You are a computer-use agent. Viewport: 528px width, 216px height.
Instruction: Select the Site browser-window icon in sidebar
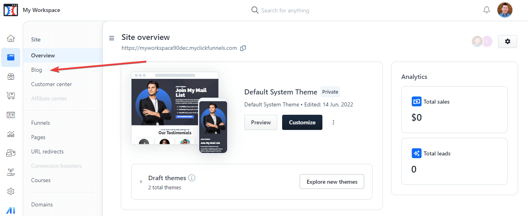[x=11, y=57]
